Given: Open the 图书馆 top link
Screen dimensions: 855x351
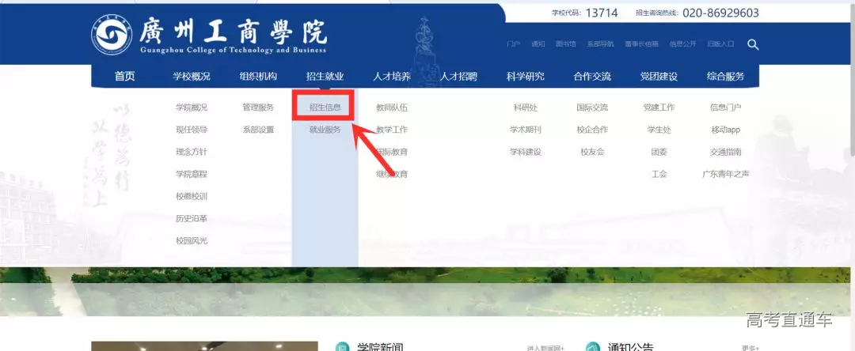Looking at the screenshot, I should pyautogui.click(x=565, y=44).
